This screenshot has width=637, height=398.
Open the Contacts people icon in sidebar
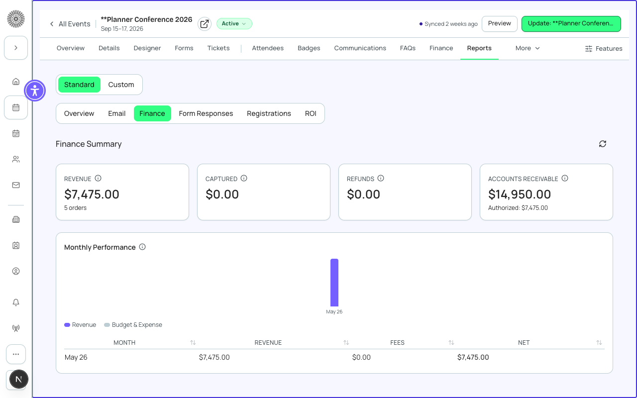[16, 159]
